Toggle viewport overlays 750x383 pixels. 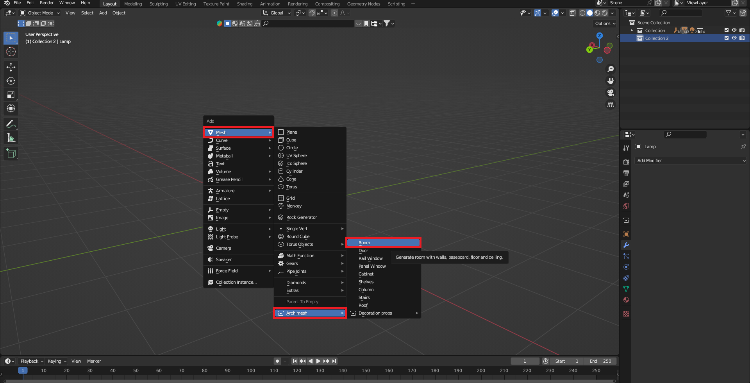555,13
